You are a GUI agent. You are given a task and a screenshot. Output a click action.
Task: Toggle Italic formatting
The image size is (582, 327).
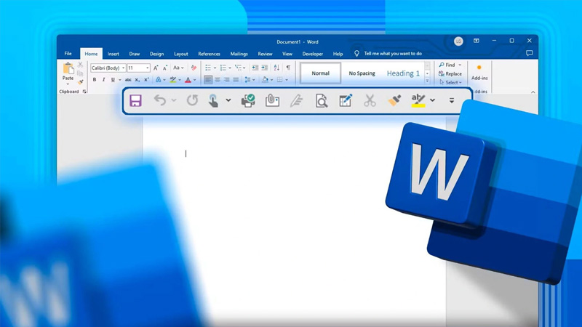pyautogui.click(x=103, y=80)
